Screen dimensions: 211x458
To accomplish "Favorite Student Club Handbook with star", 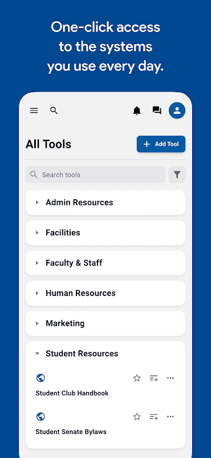I will click(x=137, y=378).
